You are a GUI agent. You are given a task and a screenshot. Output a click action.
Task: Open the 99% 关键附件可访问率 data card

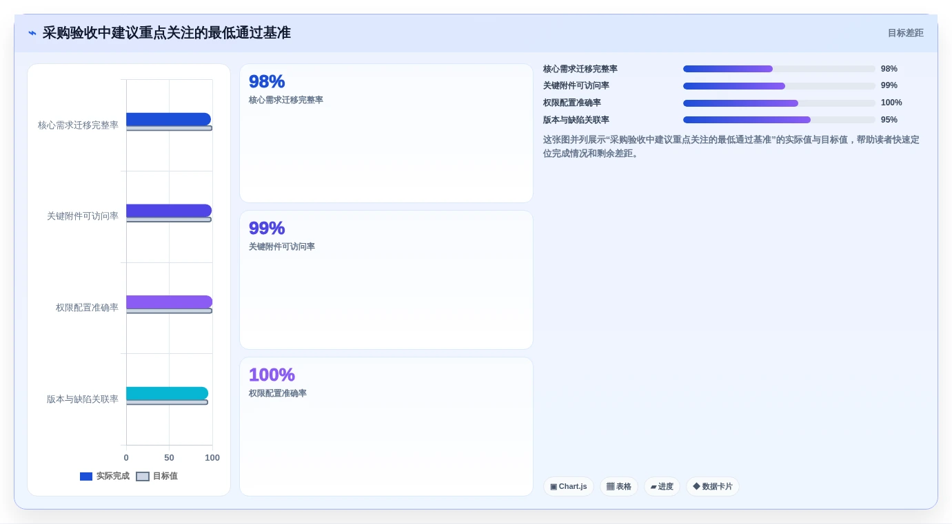[x=386, y=280]
